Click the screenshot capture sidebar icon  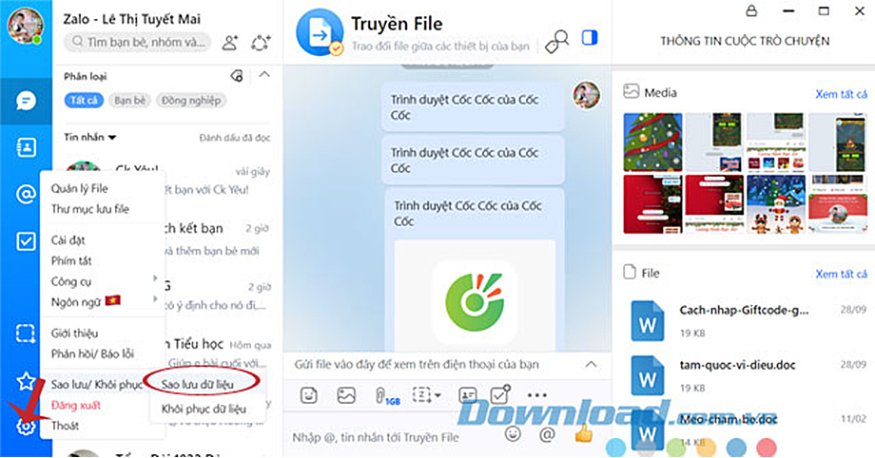[25, 334]
